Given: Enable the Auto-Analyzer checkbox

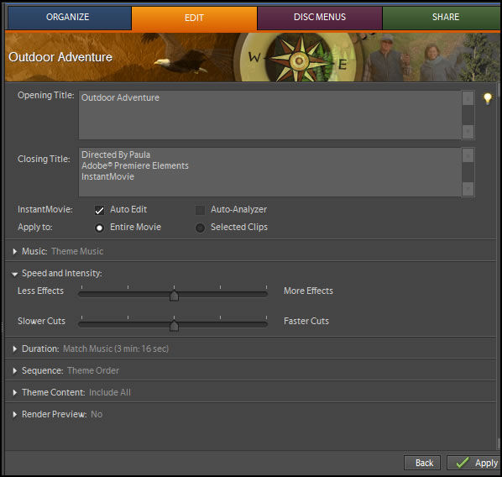Looking at the screenshot, I should (x=200, y=210).
